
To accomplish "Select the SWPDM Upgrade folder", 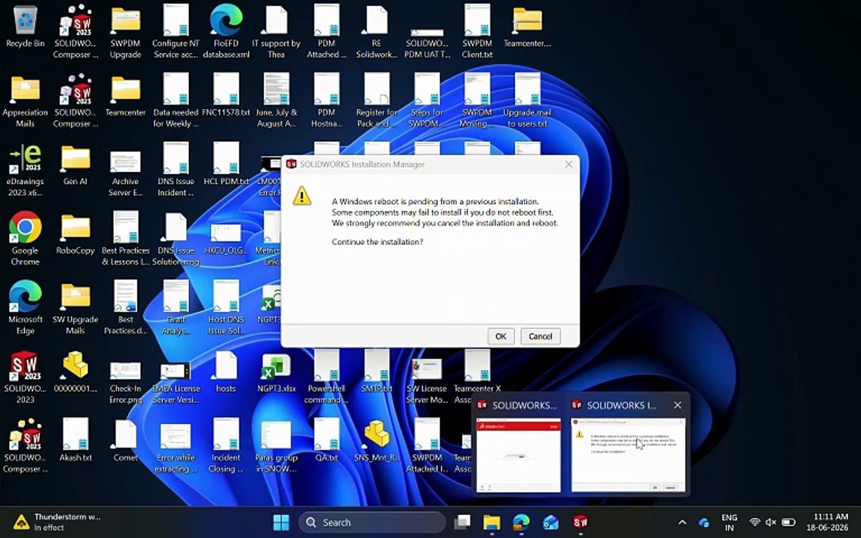I will (x=126, y=32).
